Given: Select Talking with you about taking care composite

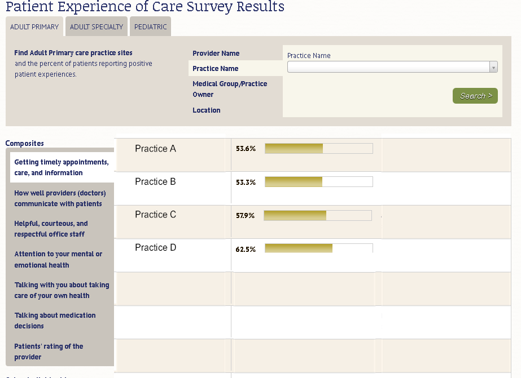Looking at the screenshot, I should (62, 290).
